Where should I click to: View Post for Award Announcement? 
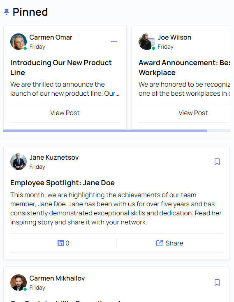(x=193, y=113)
